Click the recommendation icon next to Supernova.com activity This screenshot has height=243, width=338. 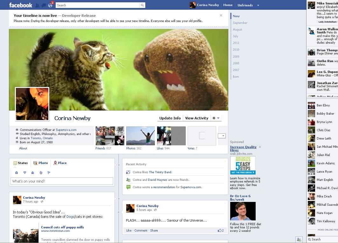tap(128, 187)
